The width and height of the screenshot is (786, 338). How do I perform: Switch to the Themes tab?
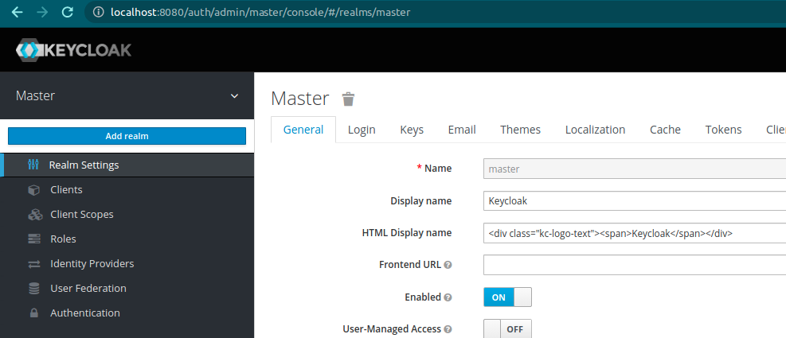520,130
